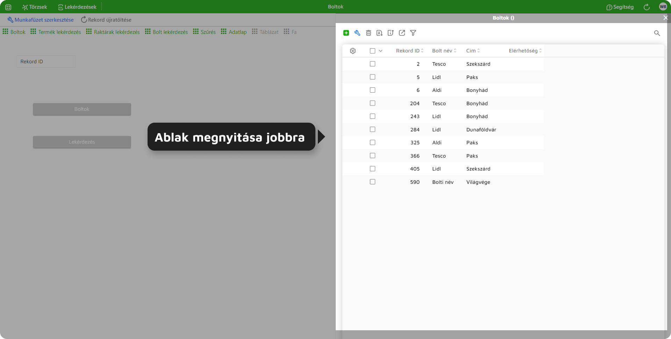Image resolution: width=671 pixels, height=339 pixels.
Task: Check the row with Rekord ID 204
Action: click(x=372, y=103)
